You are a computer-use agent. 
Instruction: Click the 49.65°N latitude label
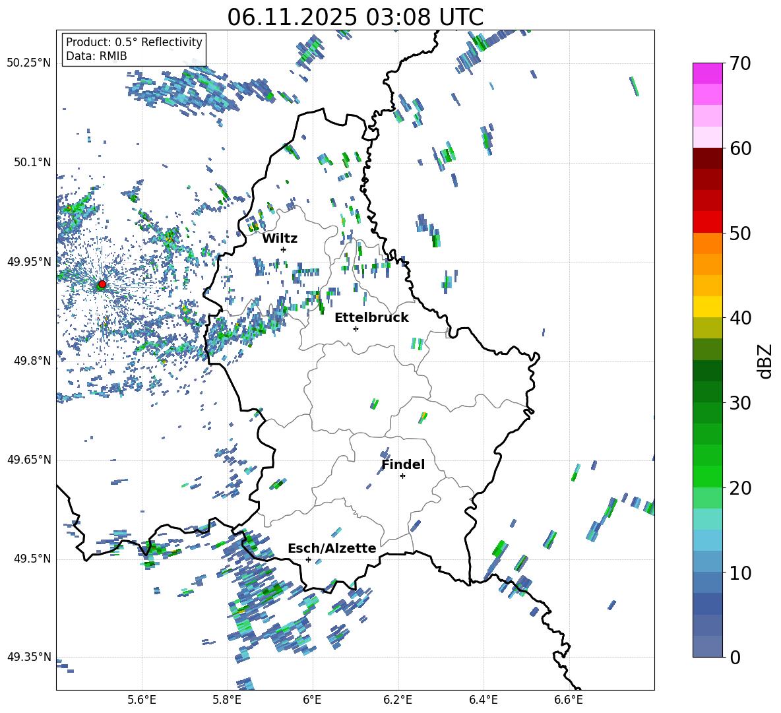click(x=28, y=459)
